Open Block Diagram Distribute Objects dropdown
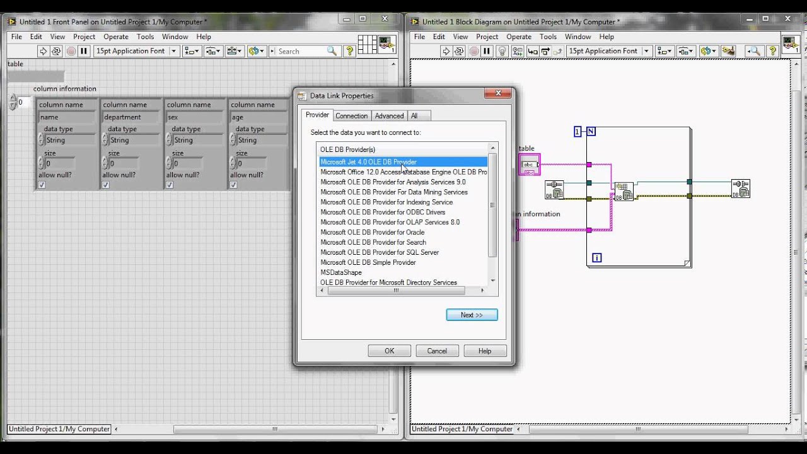 click(x=686, y=51)
